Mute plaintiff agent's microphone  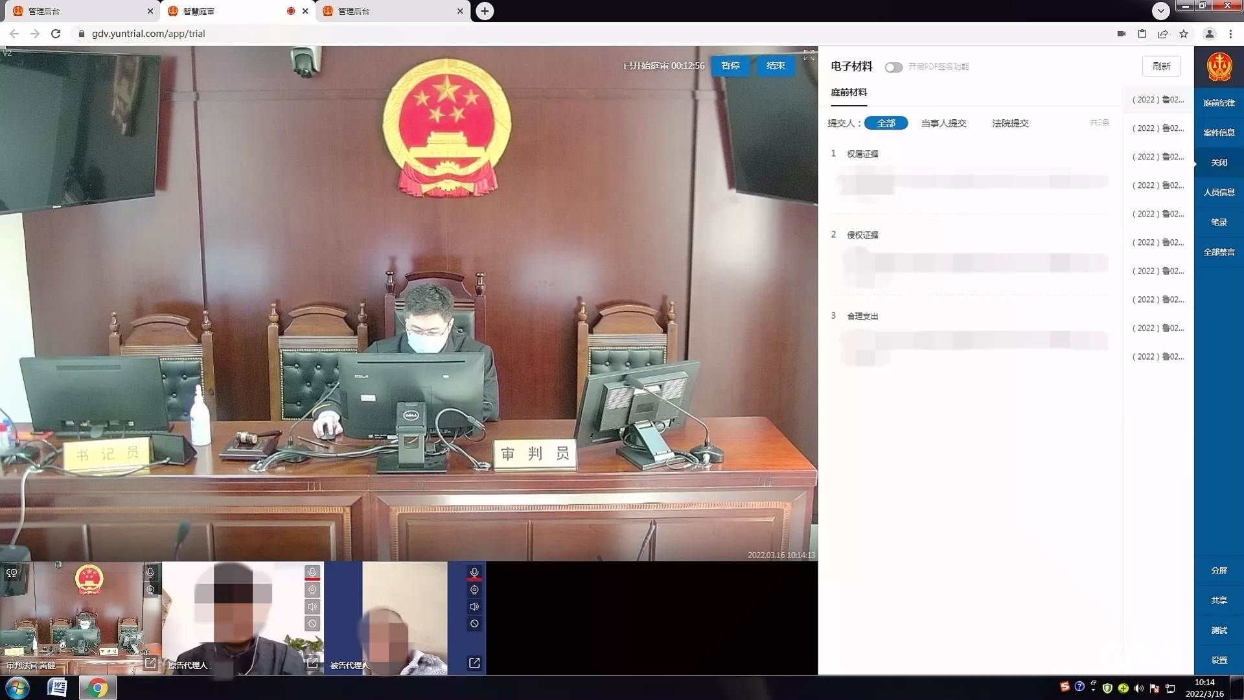pos(312,572)
